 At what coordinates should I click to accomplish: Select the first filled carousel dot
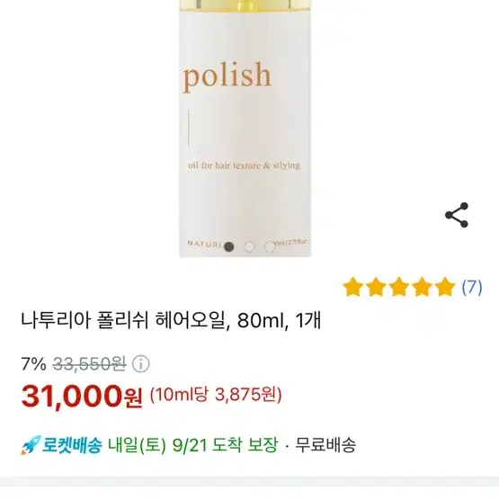(x=228, y=246)
